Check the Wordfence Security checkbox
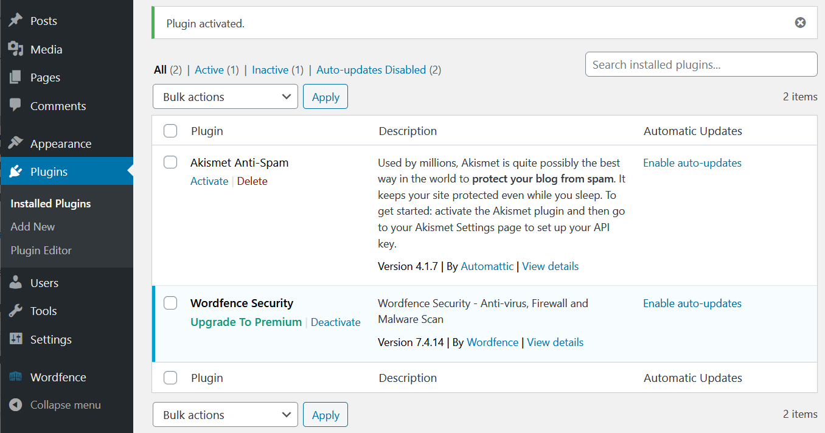The width and height of the screenshot is (825, 433). click(x=170, y=303)
